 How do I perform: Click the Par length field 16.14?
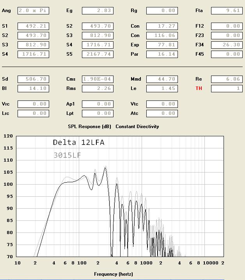pyautogui.click(x=162, y=54)
